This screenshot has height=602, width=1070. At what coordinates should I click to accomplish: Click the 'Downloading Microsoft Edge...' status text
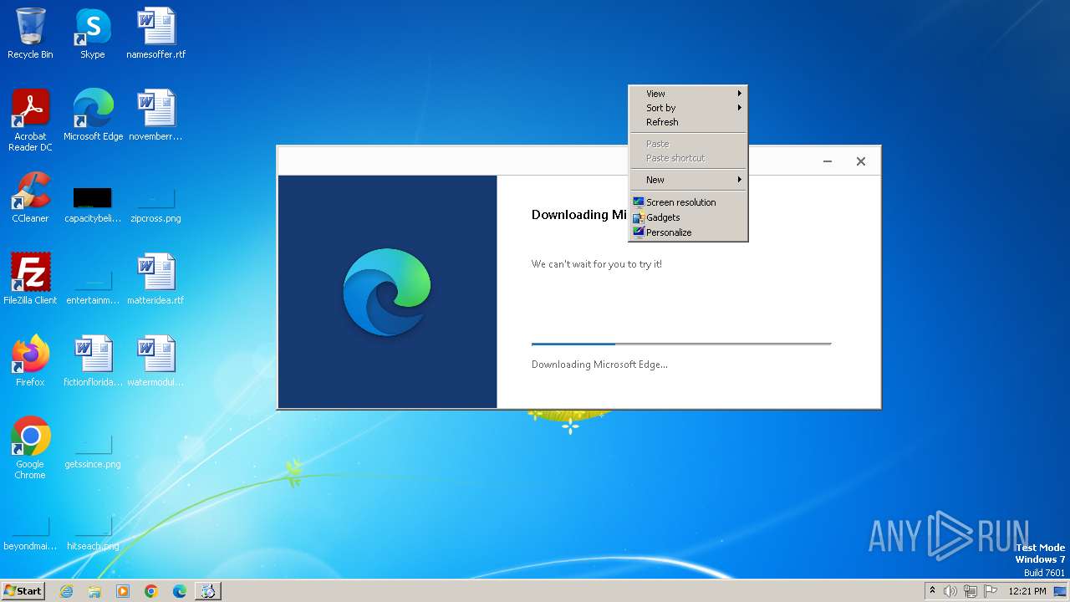(x=599, y=365)
